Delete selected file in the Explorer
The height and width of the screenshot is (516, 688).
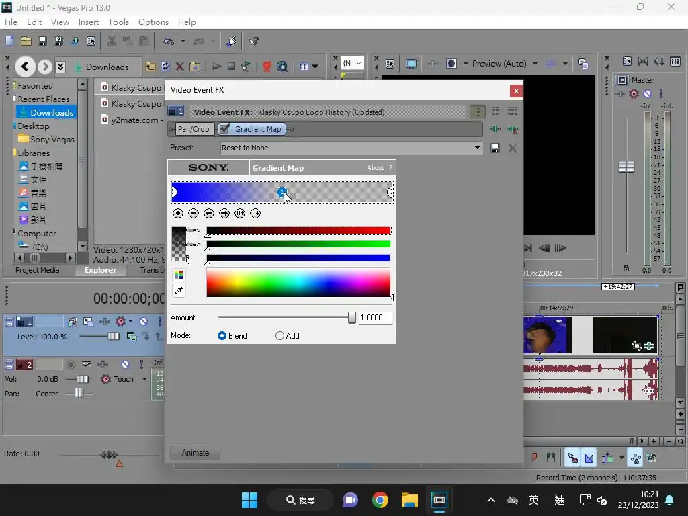click(180, 67)
